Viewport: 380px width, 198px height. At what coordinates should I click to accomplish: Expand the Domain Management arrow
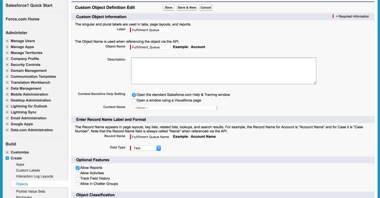pos(7,71)
